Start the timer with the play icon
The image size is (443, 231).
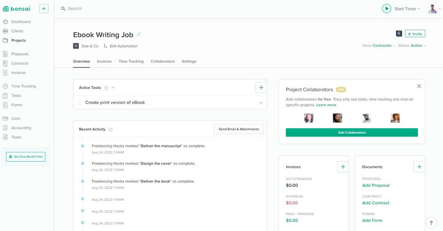tap(386, 9)
